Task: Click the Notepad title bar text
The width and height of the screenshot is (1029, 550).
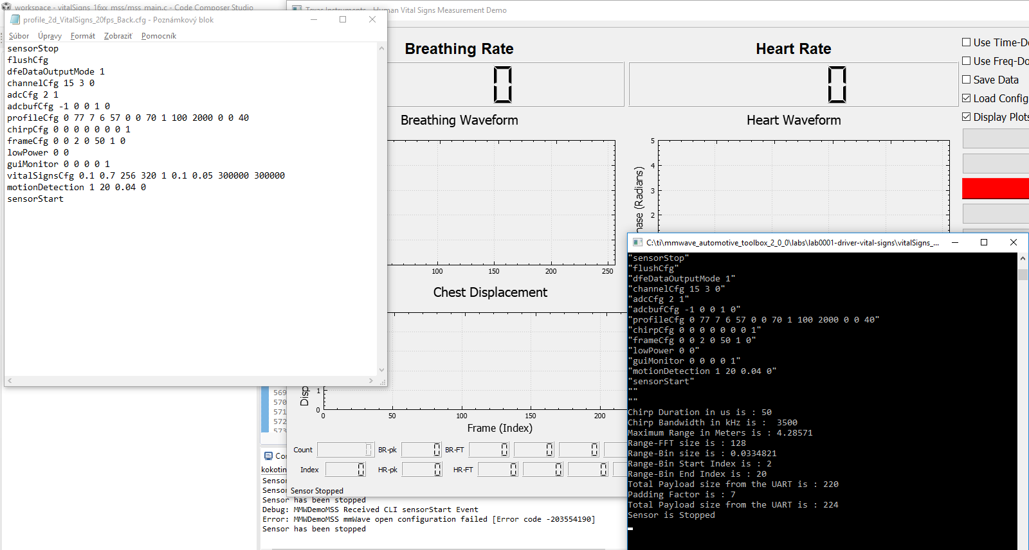Action: coord(118,20)
